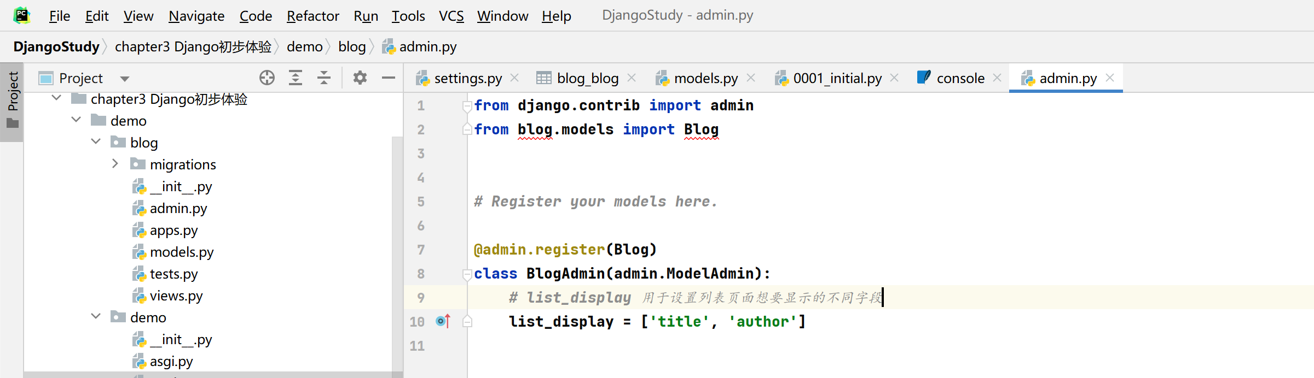Image resolution: width=1314 pixels, height=378 pixels.
Task: Close the models.py tab
Action: coord(751,78)
